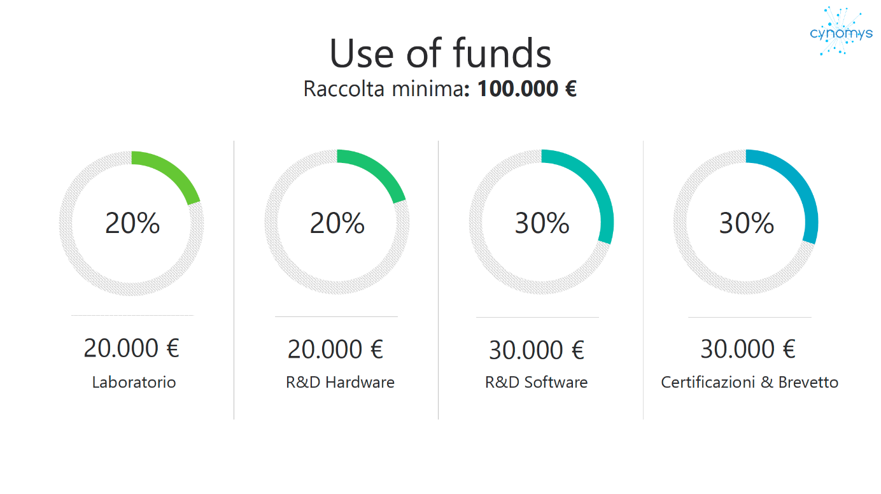
Task: Select the 30% inside Certificazioni donut
Action: coord(747,223)
